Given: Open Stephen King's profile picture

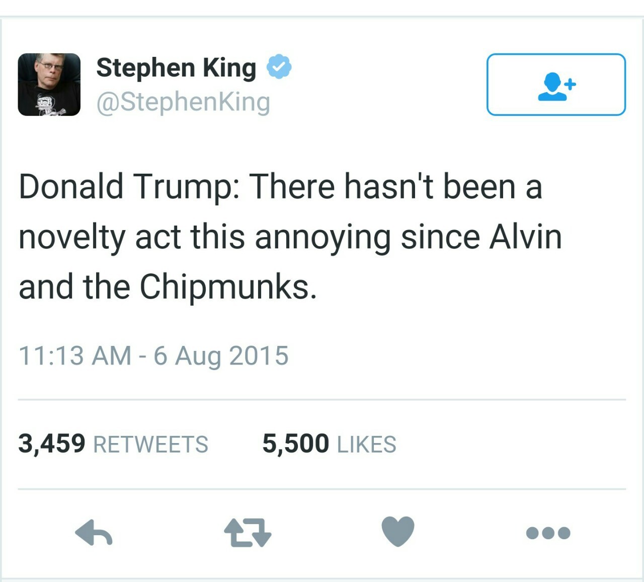Looking at the screenshot, I should coord(49,85).
